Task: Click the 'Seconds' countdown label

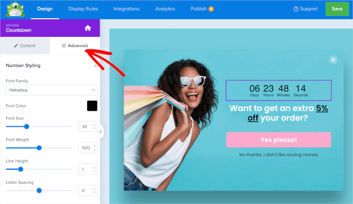Action: tap(301, 95)
